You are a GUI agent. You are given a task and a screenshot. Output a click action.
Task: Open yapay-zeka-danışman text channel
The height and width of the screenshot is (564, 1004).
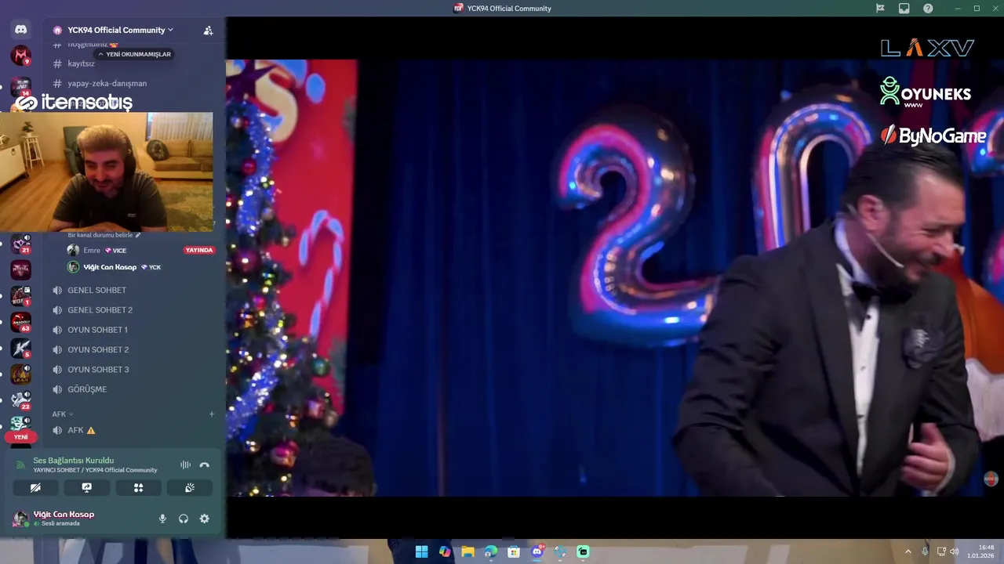click(x=107, y=83)
